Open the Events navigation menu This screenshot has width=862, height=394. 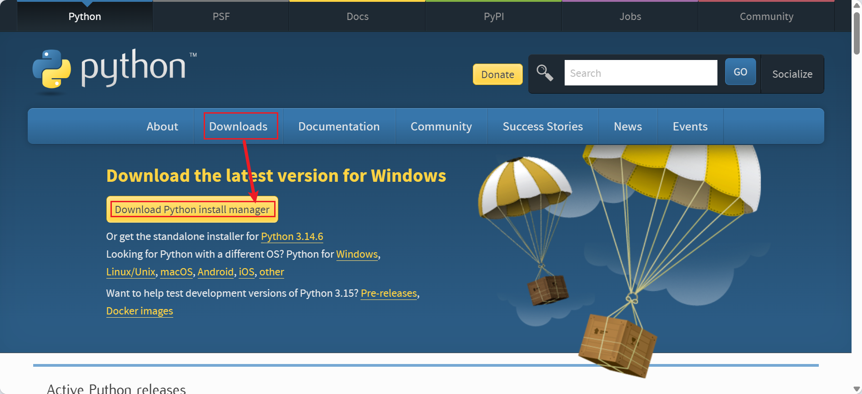pyautogui.click(x=690, y=126)
